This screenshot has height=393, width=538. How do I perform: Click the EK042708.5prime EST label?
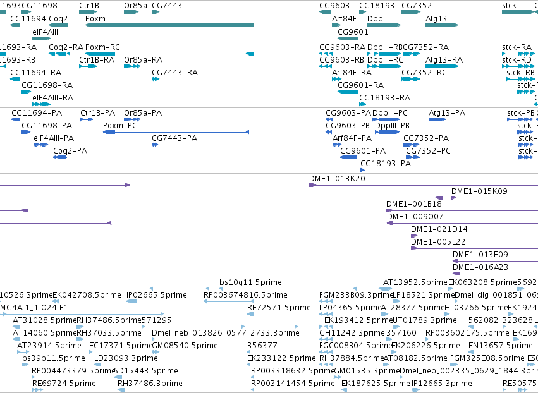[87, 295]
